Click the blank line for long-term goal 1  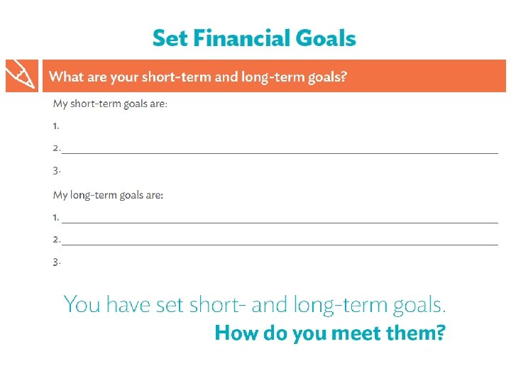(280, 220)
